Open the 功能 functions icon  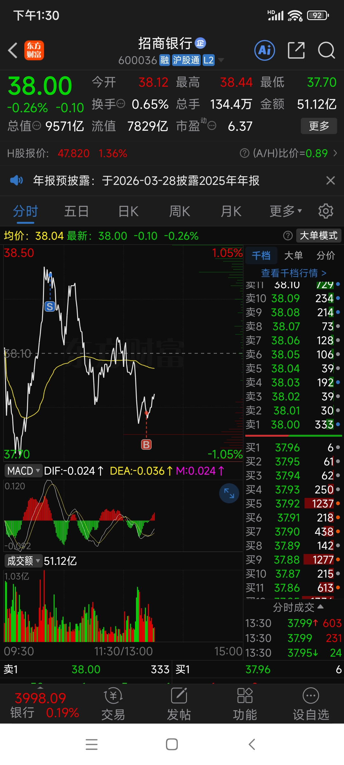pyautogui.click(x=245, y=704)
